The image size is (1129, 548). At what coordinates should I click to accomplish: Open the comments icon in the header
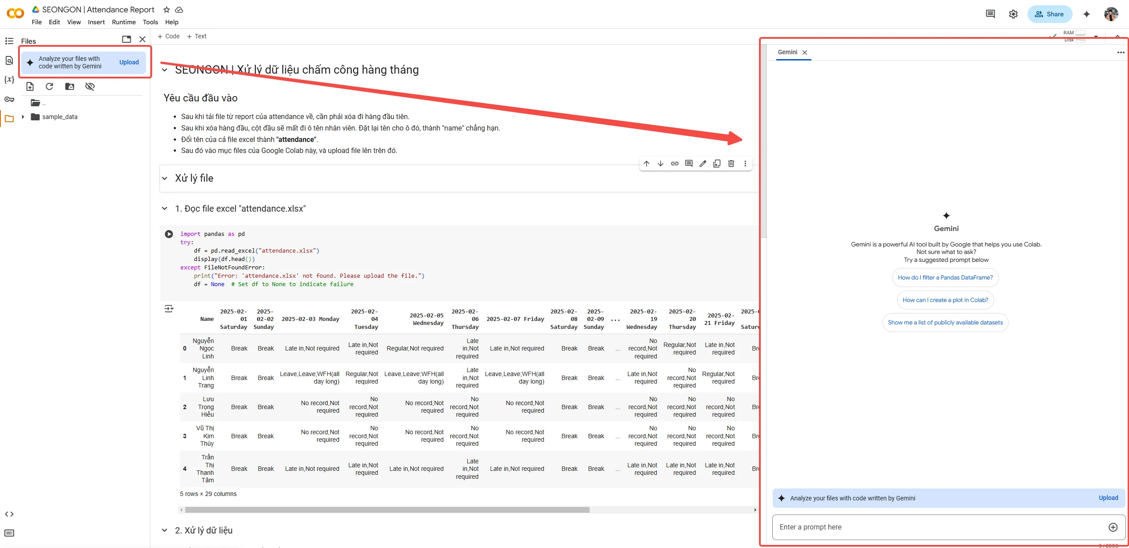point(991,14)
